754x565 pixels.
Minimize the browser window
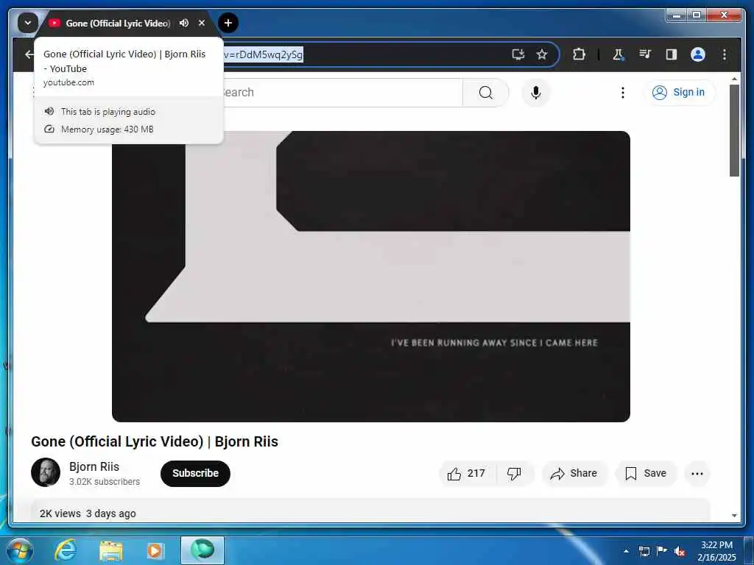pyautogui.click(x=676, y=15)
